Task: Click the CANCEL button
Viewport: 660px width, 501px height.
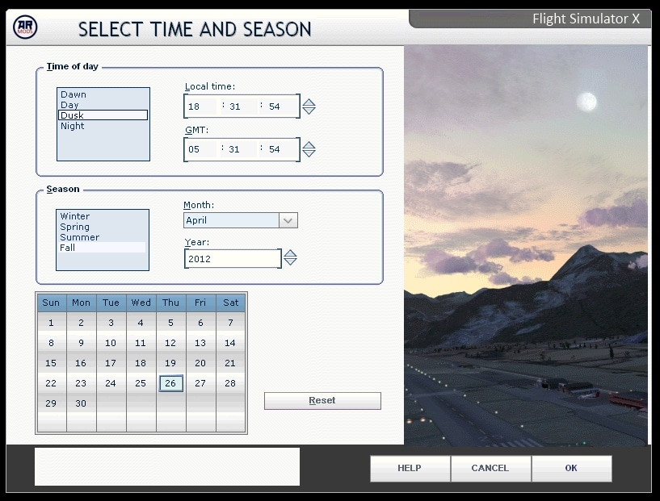Action: pos(490,468)
